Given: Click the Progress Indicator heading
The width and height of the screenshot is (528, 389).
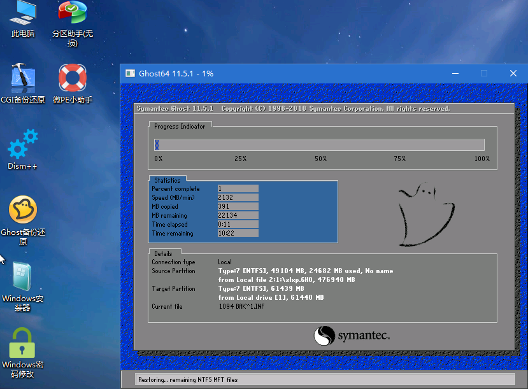Looking at the screenshot, I should click(x=180, y=127).
